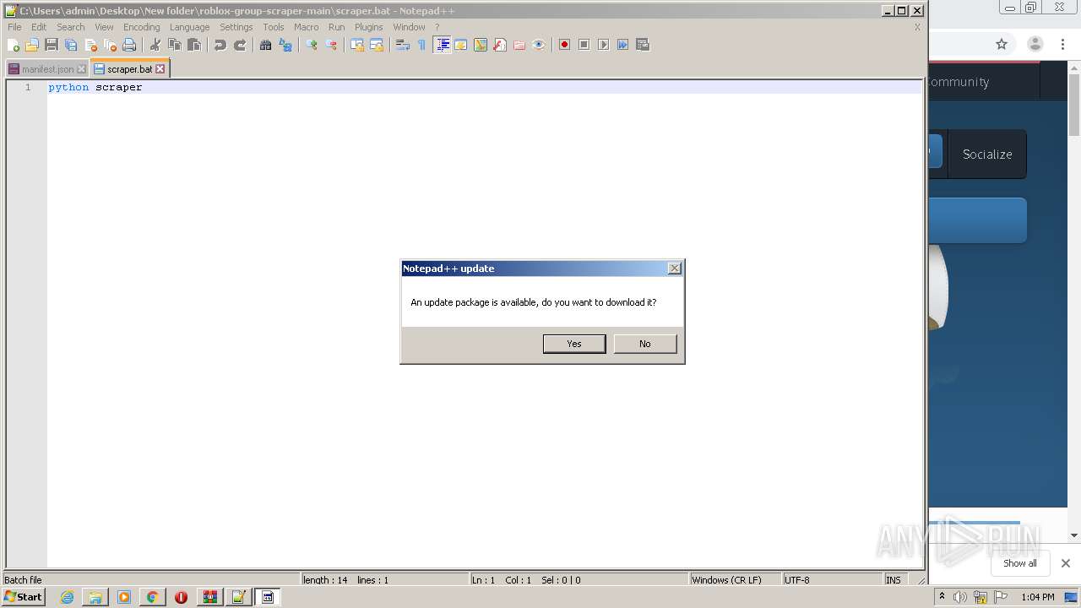Image resolution: width=1081 pixels, height=608 pixels.
Task: Click No in update dialog
Action: [x=645, y=344]
